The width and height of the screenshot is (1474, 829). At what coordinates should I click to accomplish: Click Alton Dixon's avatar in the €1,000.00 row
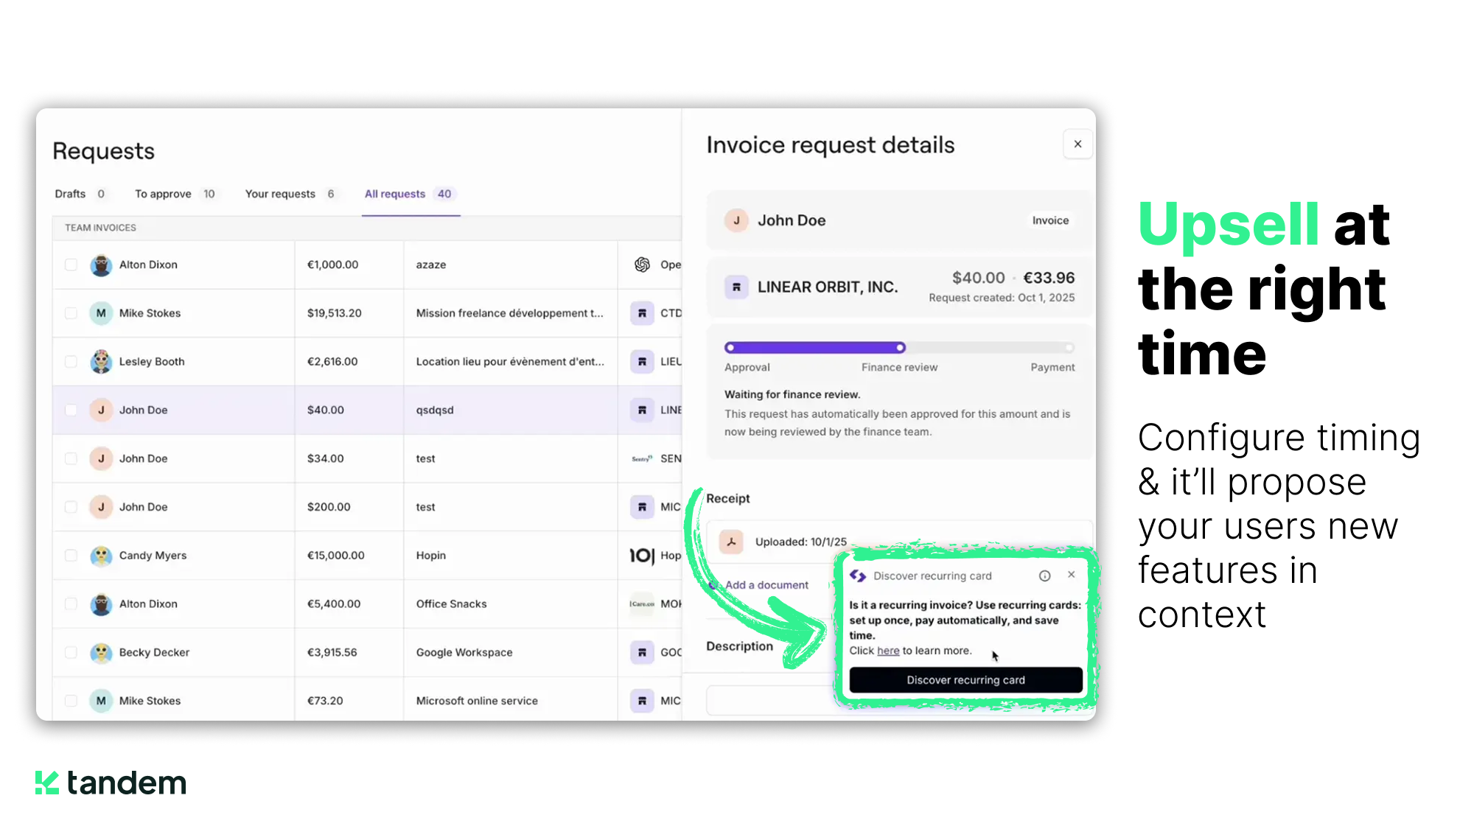[101, 265]
